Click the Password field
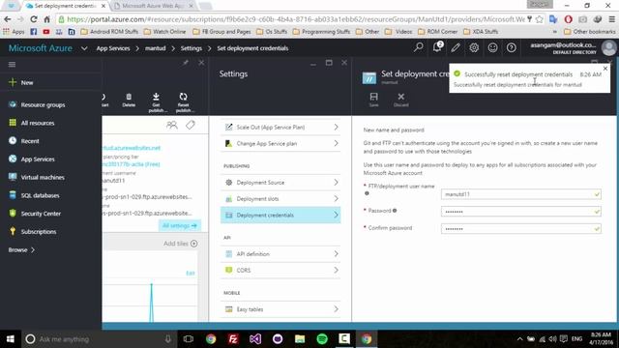Image resolution: width=619 pixels, height=348 pixels. pos(521,212)
